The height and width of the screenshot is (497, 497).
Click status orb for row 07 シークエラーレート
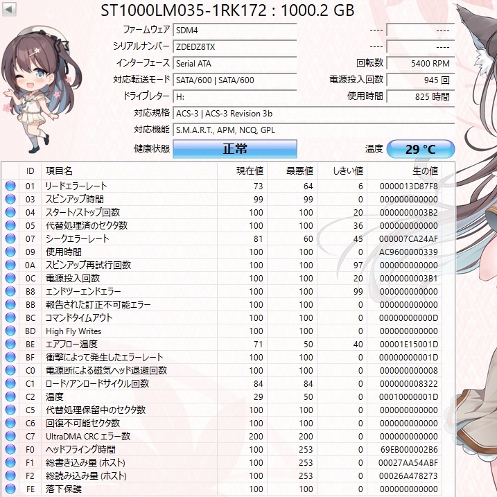10,238
